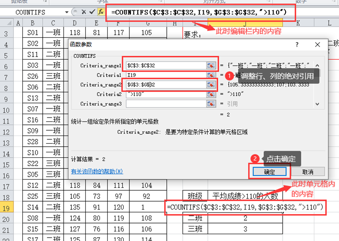
Task: Open 有关该函数的帮助(H) link
Action: coord(97,171)
